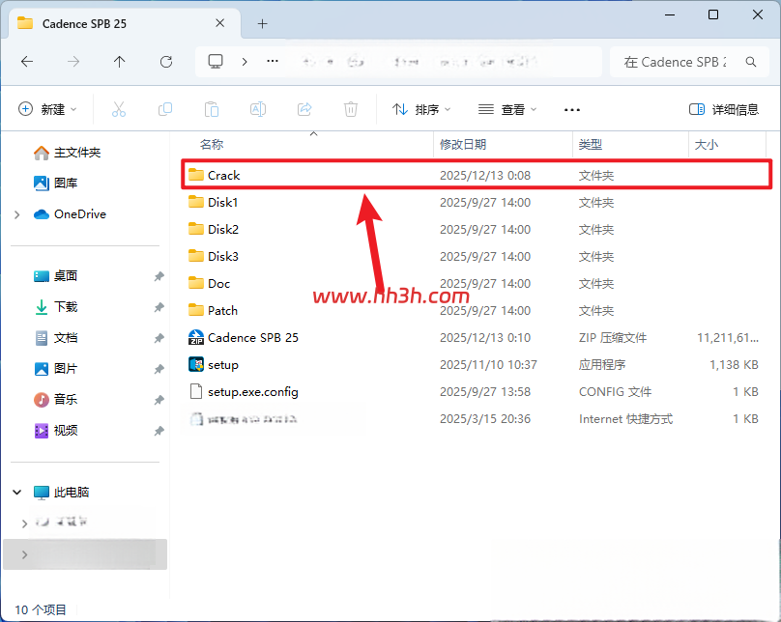Screen dimensions: 781x622
Task: Click the Delete trash can icon
Action: click(351, 109)
